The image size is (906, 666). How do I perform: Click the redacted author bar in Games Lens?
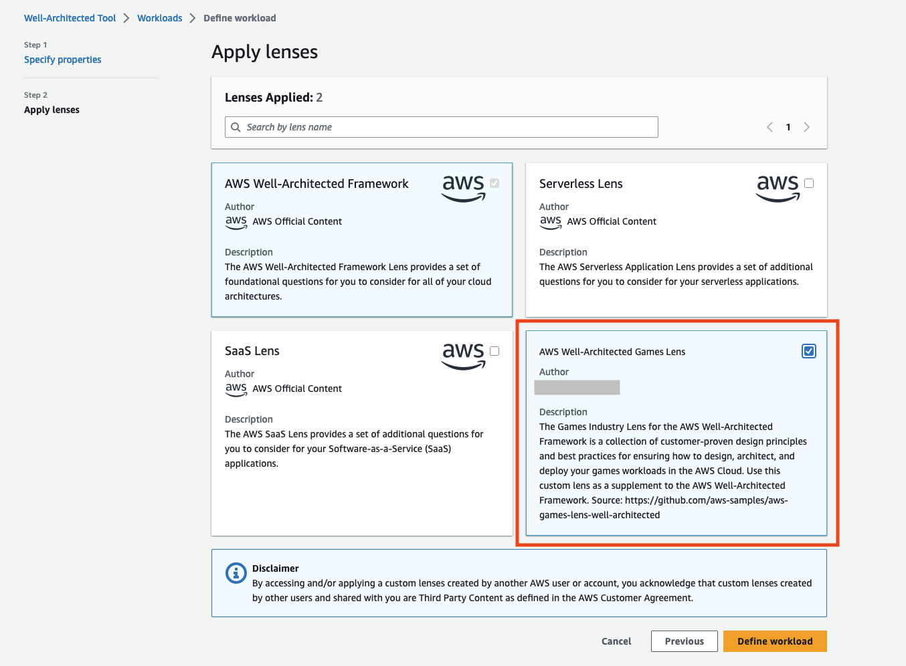[x=577, y=388]
